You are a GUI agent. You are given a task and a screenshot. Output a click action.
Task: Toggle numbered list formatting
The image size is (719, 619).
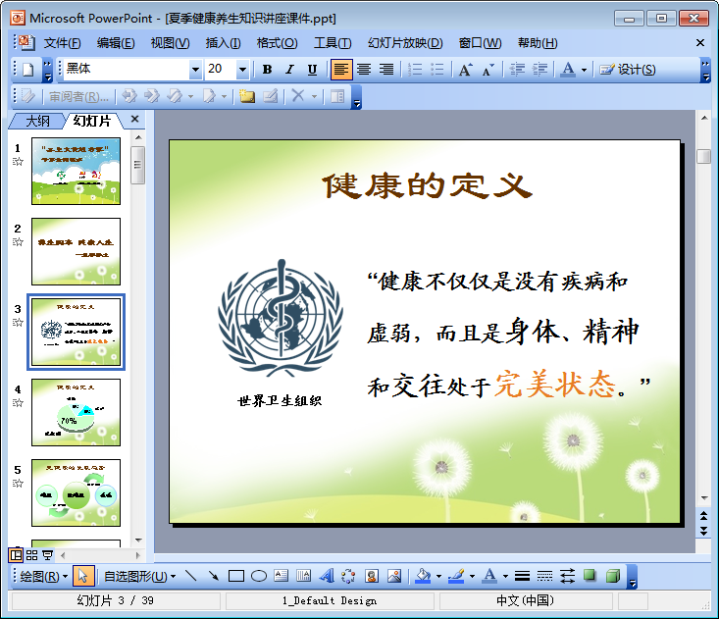pyautogui.click(x=415, y=70)
